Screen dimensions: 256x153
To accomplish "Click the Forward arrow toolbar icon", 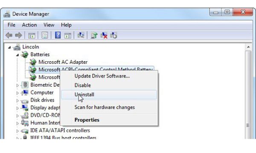I will [x=19, y=35].
